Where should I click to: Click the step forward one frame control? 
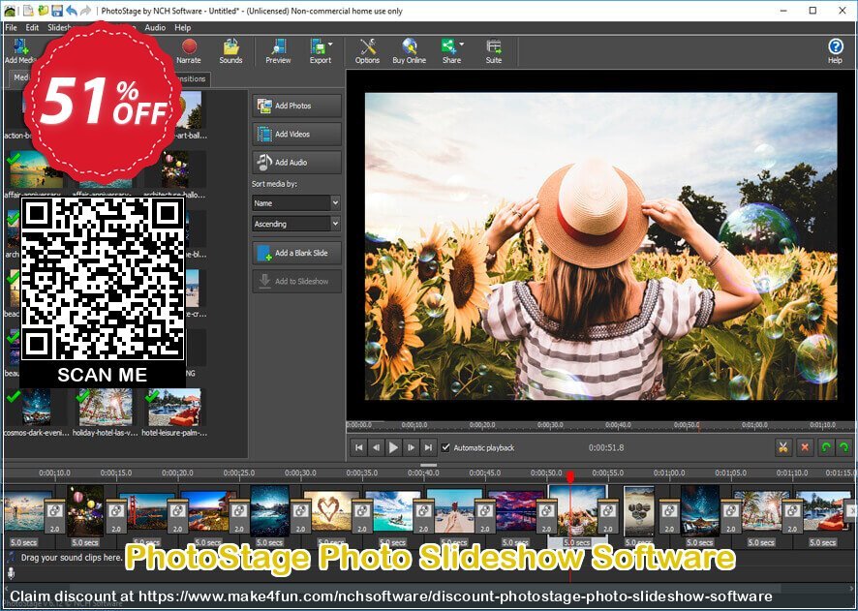tap(411, 447)
